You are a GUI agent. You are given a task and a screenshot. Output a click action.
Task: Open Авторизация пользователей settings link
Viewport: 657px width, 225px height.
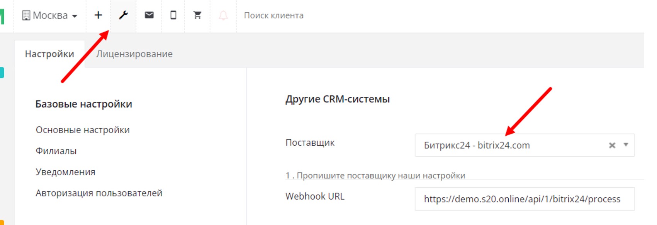click(x=99, y=193)
